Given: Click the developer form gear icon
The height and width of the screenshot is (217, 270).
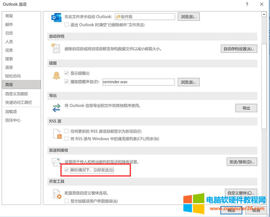Looking at the screenshot, I should (57, 194).
